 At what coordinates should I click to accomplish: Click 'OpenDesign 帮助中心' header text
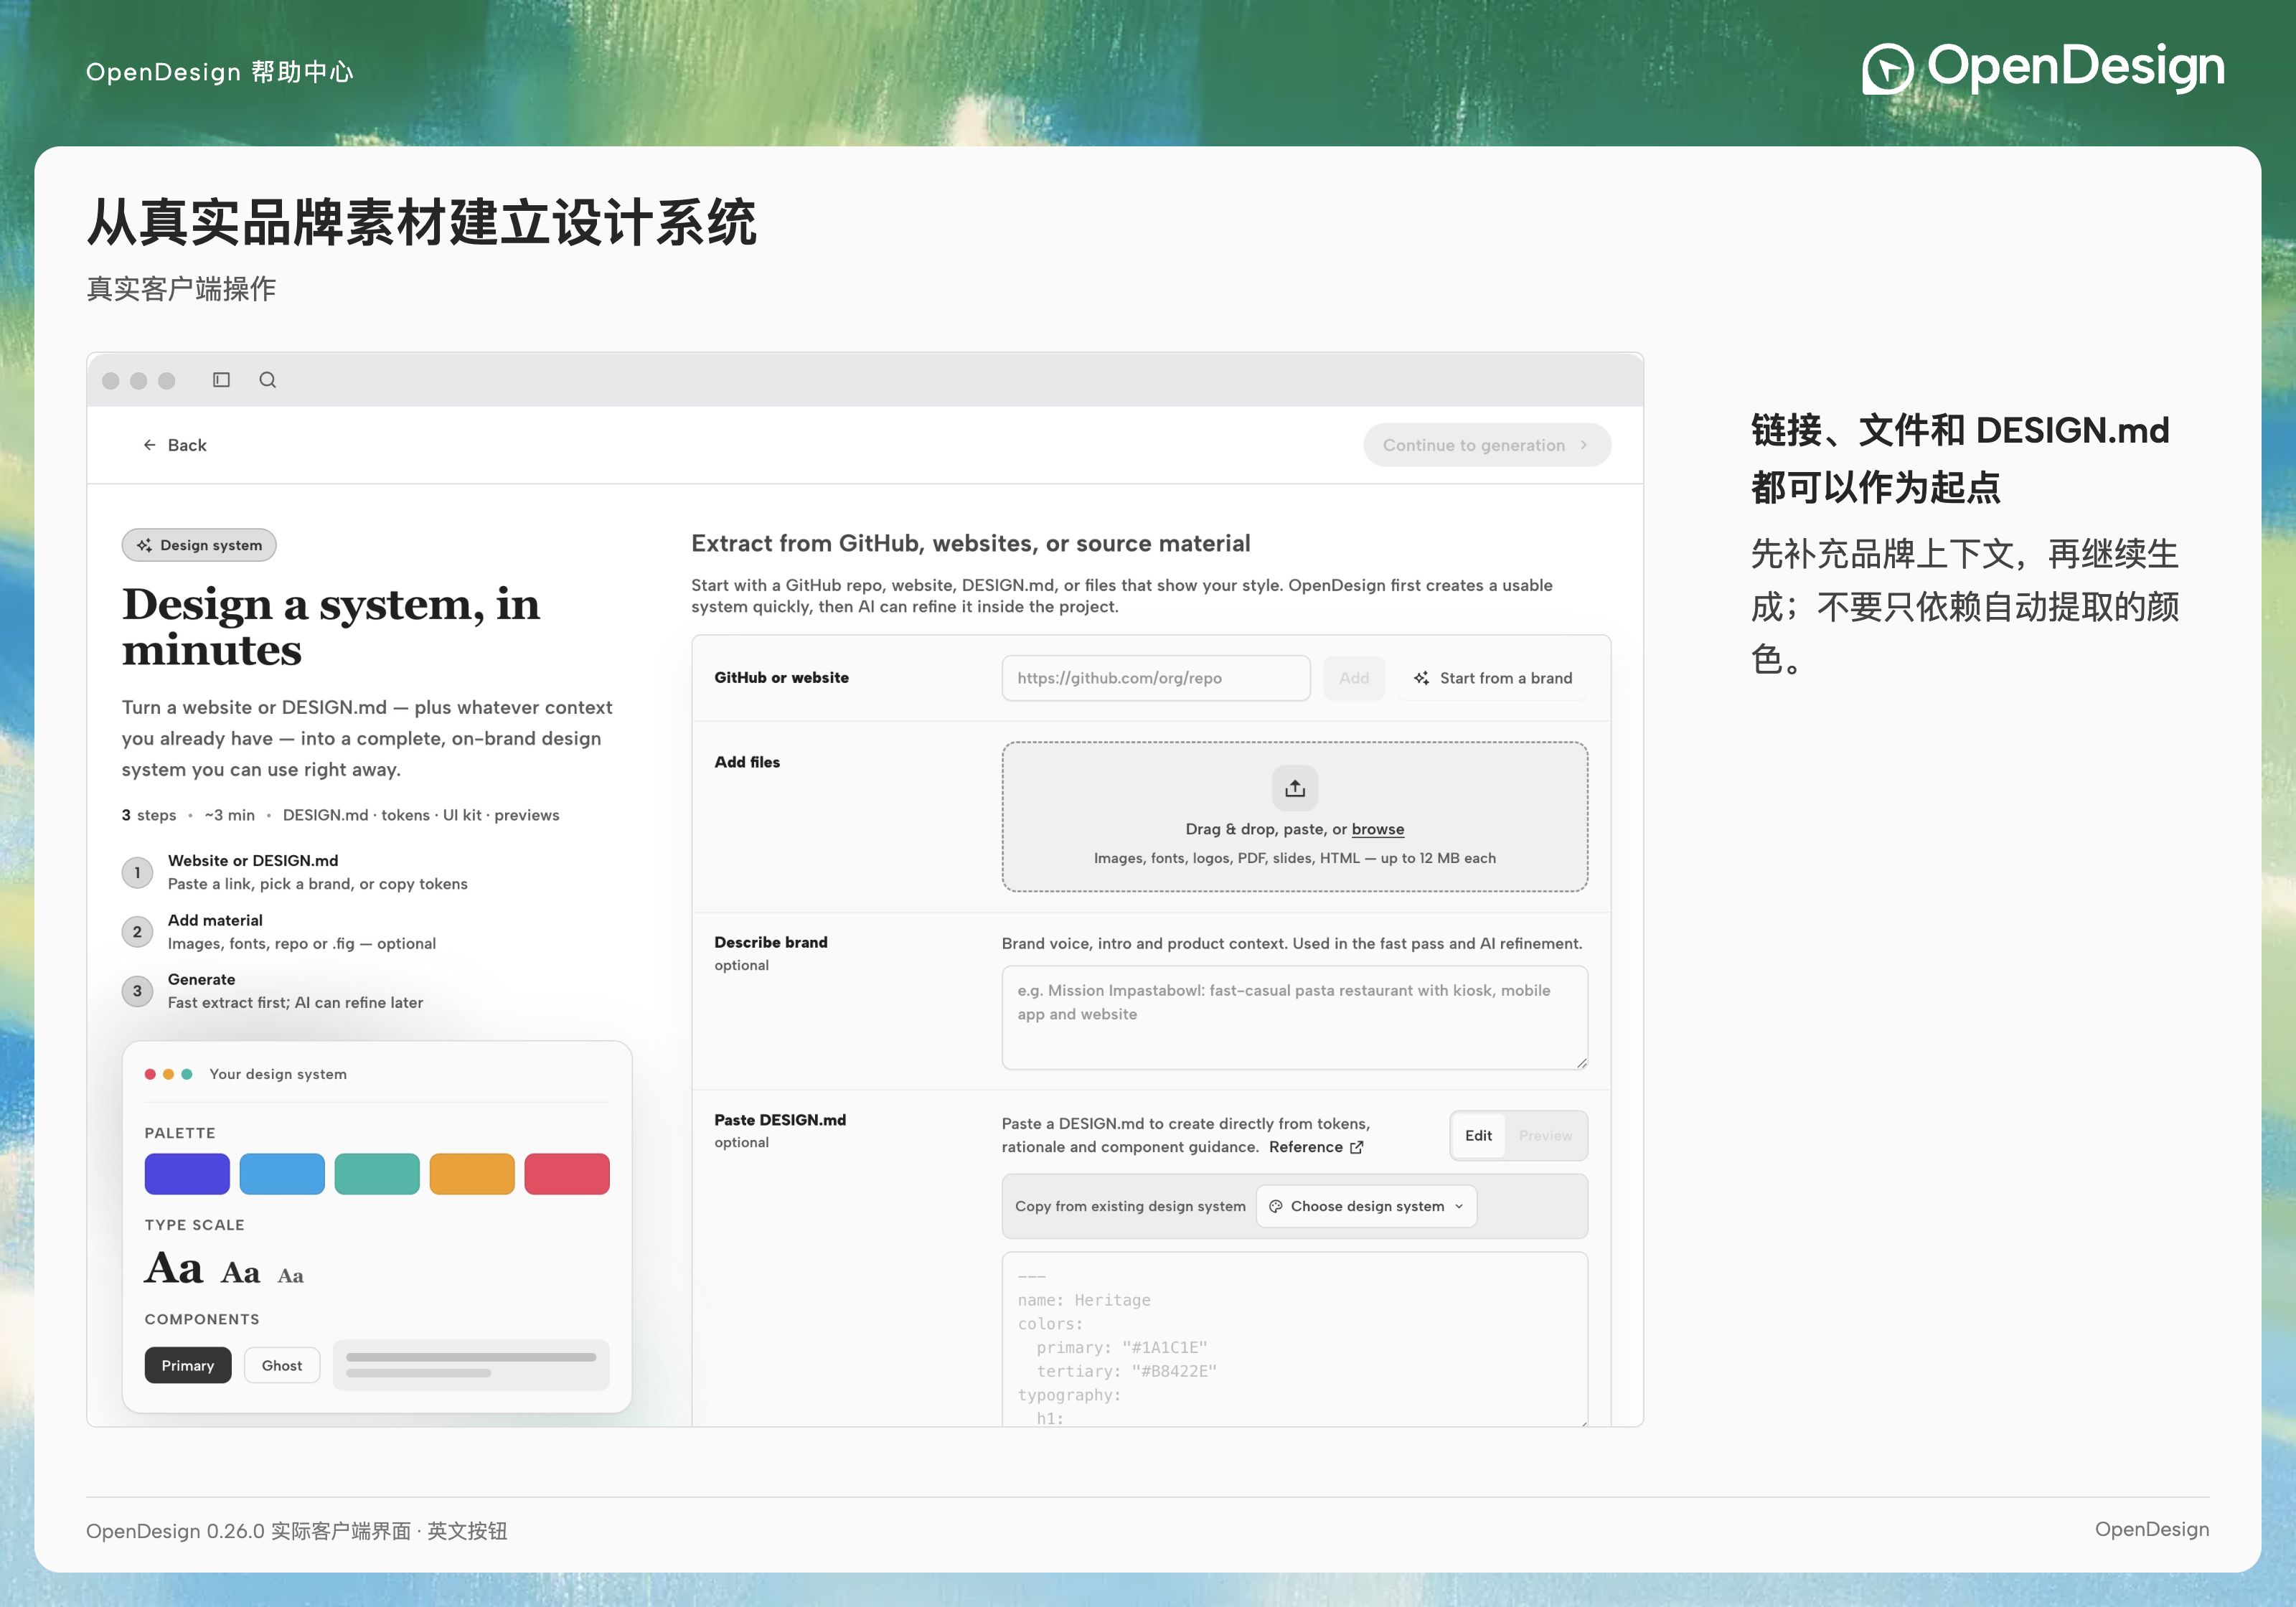point(220,72)
